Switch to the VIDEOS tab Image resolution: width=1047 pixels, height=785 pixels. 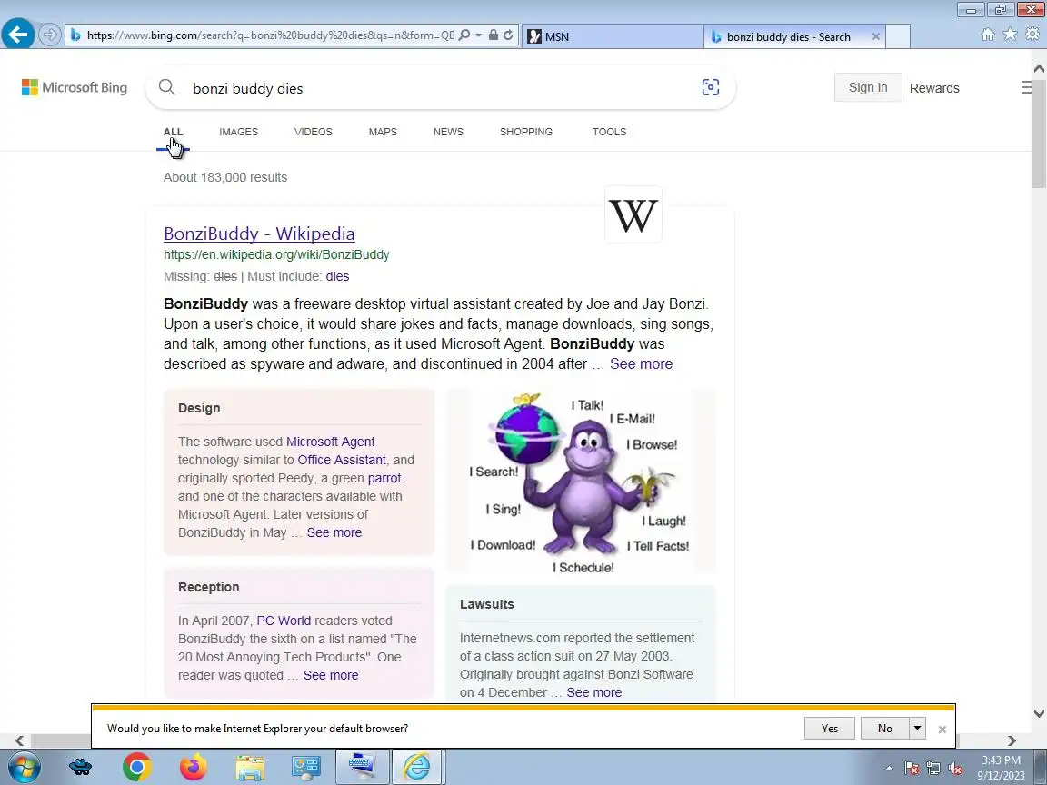pos(314,132)
